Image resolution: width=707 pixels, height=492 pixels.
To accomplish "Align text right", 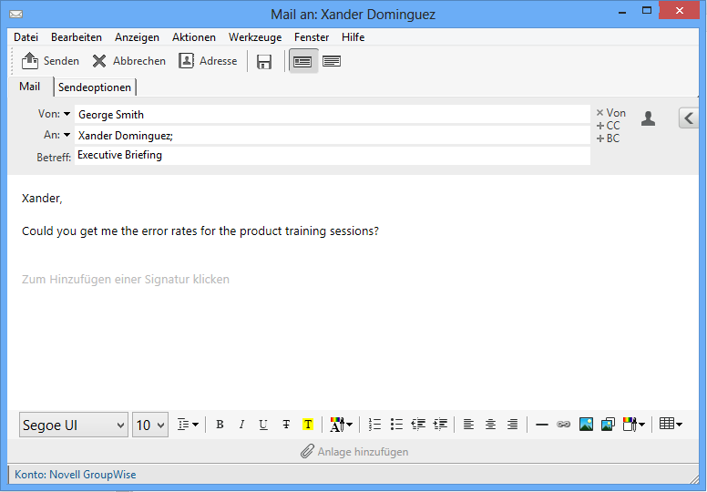I will [512, 425].
